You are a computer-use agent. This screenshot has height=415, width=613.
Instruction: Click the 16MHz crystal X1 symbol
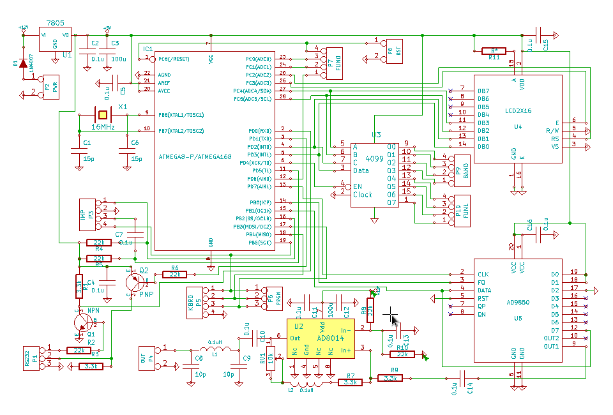pyautogui.click(x=102, y=115)
